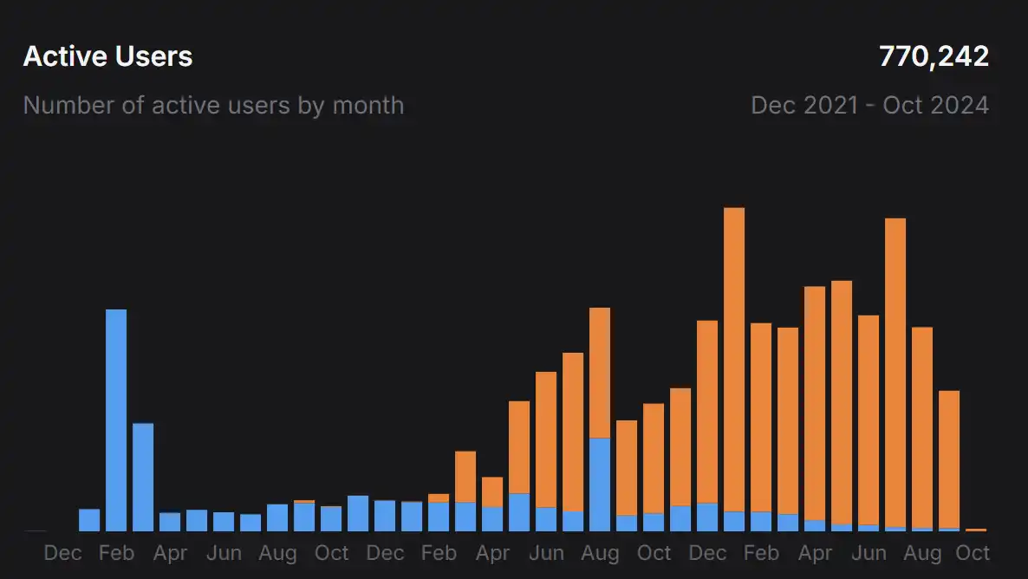Click the Active Users chart title
This screenshot has height=579, width=1028.
click(x=107, y=57)
